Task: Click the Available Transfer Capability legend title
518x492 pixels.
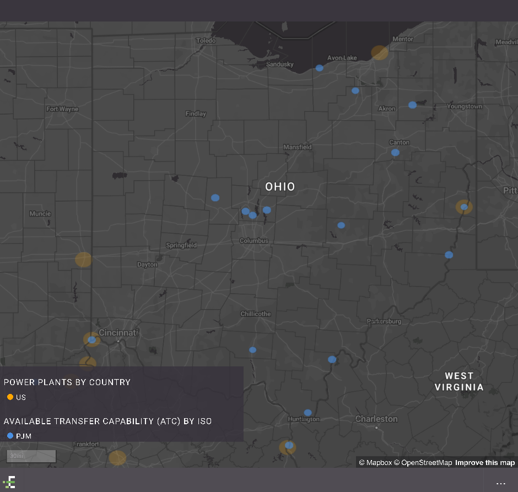Action: [x=107, y=421]
